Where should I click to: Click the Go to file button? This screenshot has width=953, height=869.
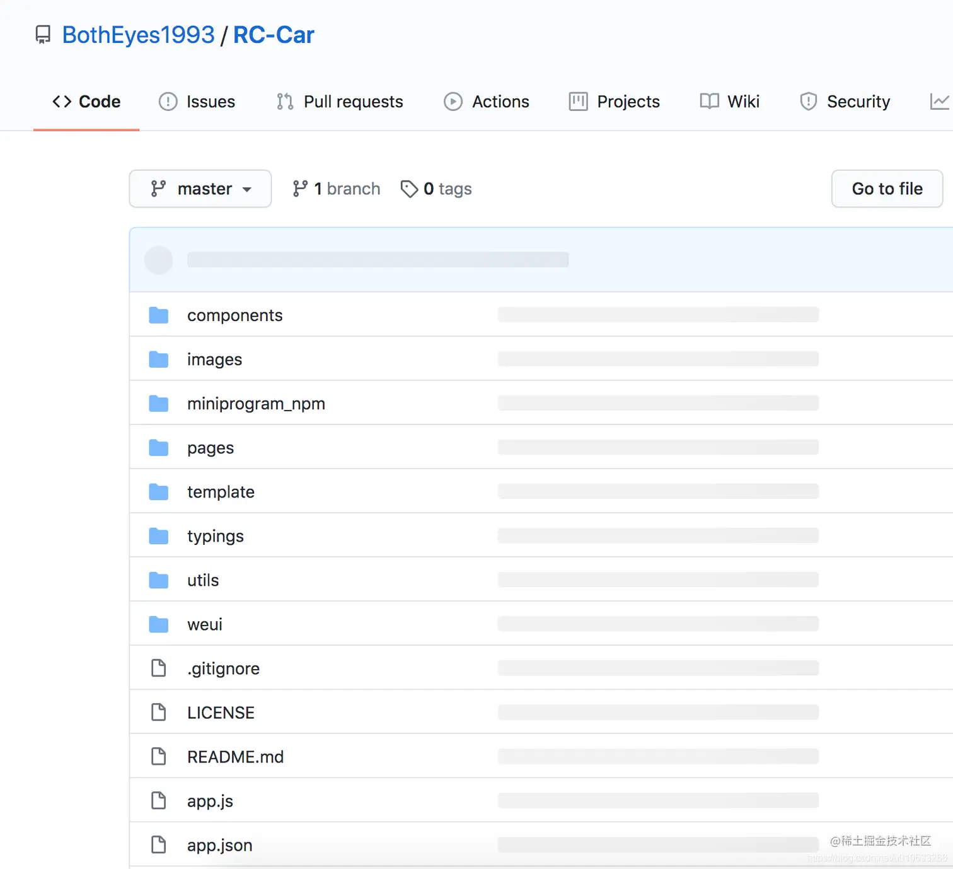(887, 189)
